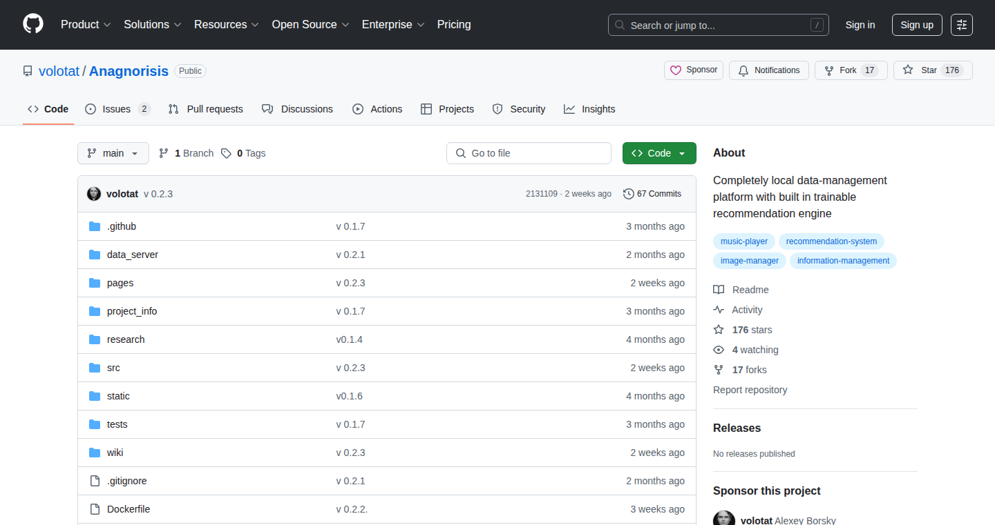This screenshot has height=525, width=995.
Task: Expand the Resources menu
Action: (227, 25)
